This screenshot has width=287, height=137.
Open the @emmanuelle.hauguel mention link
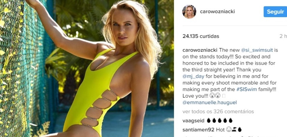[x=209, y=103]
